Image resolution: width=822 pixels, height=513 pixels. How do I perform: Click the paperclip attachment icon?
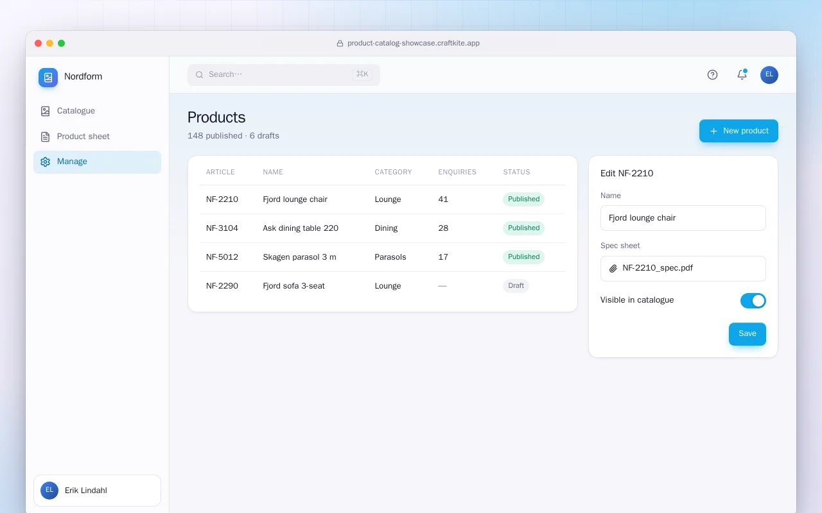(x=613, y=269)
